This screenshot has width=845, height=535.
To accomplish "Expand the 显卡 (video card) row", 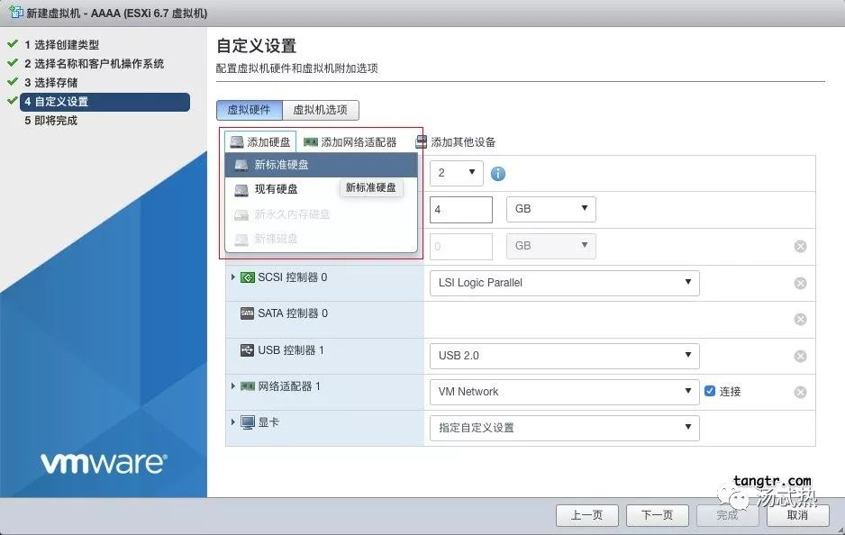I will point(232,422).
